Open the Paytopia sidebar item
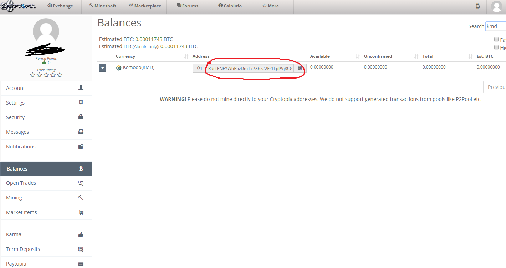Viewport: 506px width, 268px height. click(46, 263)
